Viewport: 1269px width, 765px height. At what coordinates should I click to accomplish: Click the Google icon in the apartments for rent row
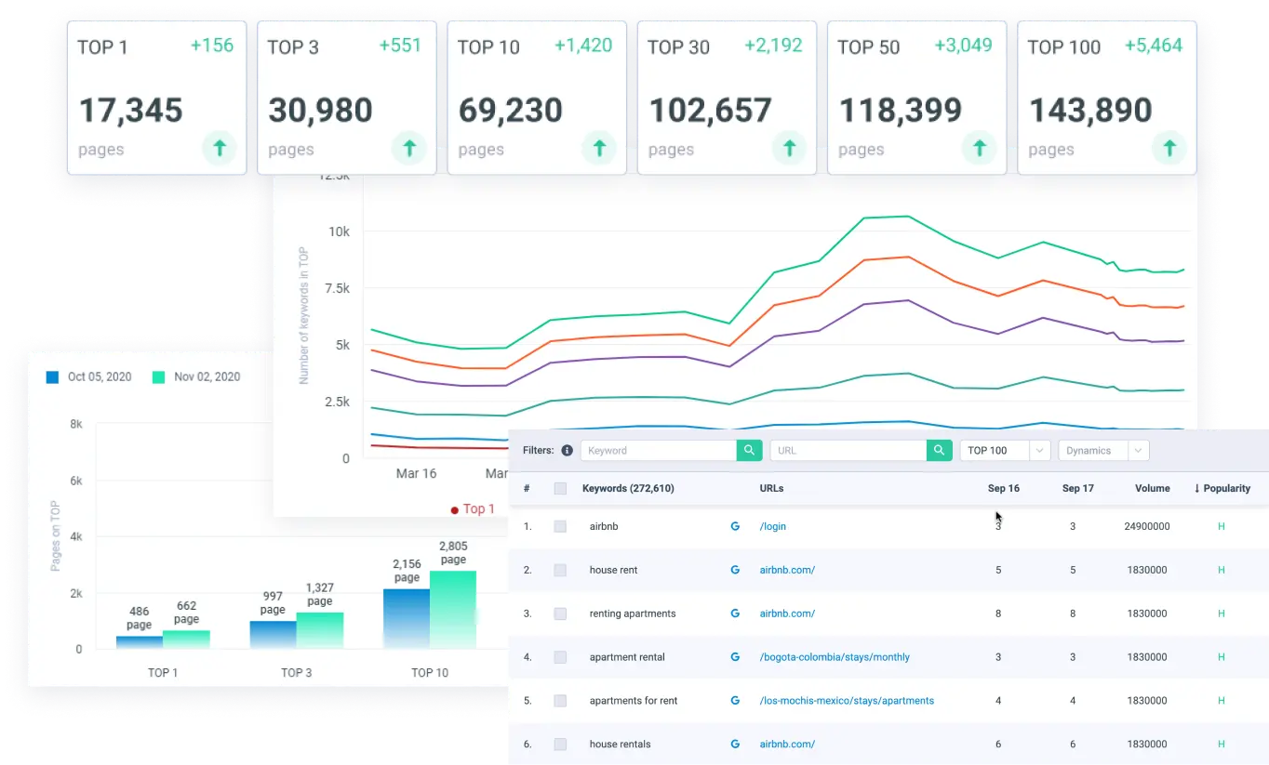[735, 701]
